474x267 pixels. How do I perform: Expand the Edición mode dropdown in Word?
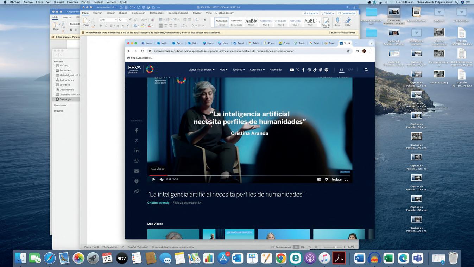click(x=328, y=13)
